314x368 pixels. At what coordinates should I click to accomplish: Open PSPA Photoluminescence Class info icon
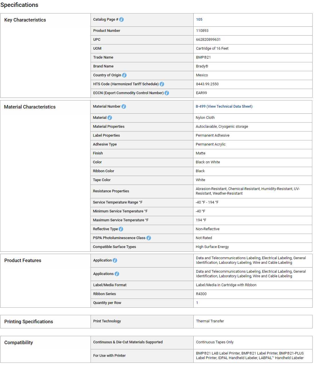coord(149,238)
